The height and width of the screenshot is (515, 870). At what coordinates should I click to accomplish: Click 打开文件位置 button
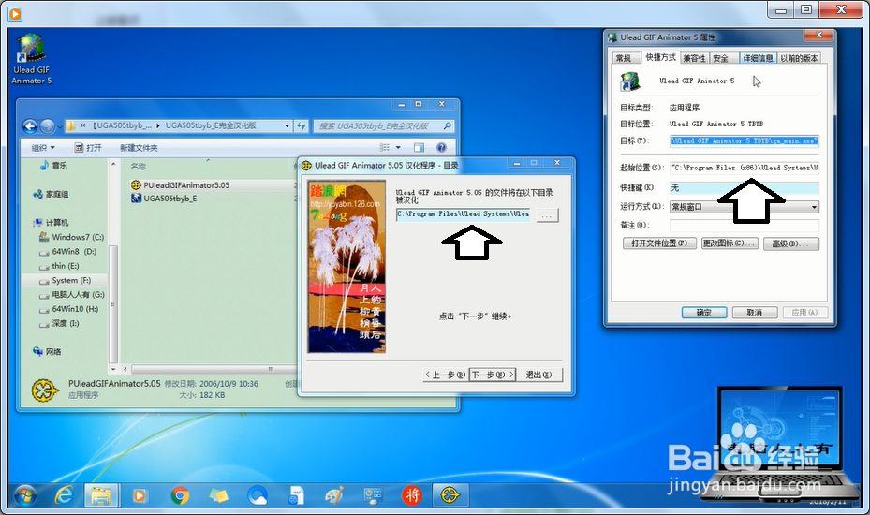659,243
